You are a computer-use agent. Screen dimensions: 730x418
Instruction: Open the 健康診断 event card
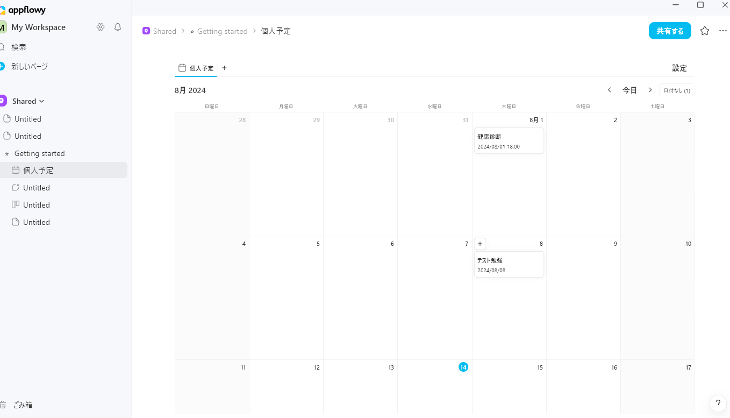pyautogui.click(x=509, y=140)
